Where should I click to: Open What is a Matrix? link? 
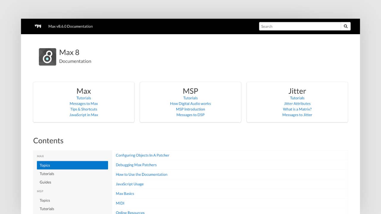tap(297, 109)
